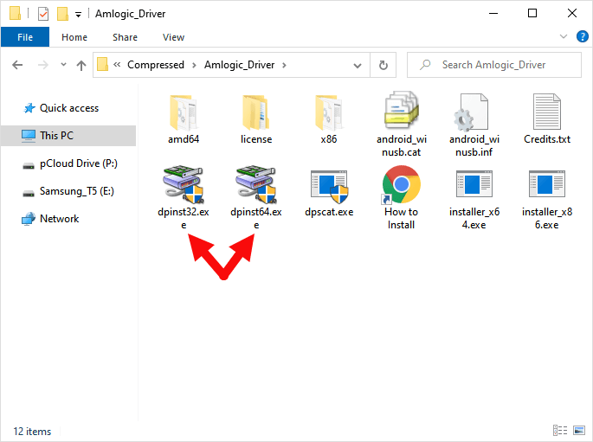This screenshot has height=442, width=593.
Task: Select the installer_x86.exe icon
Action: click(547, 184)
